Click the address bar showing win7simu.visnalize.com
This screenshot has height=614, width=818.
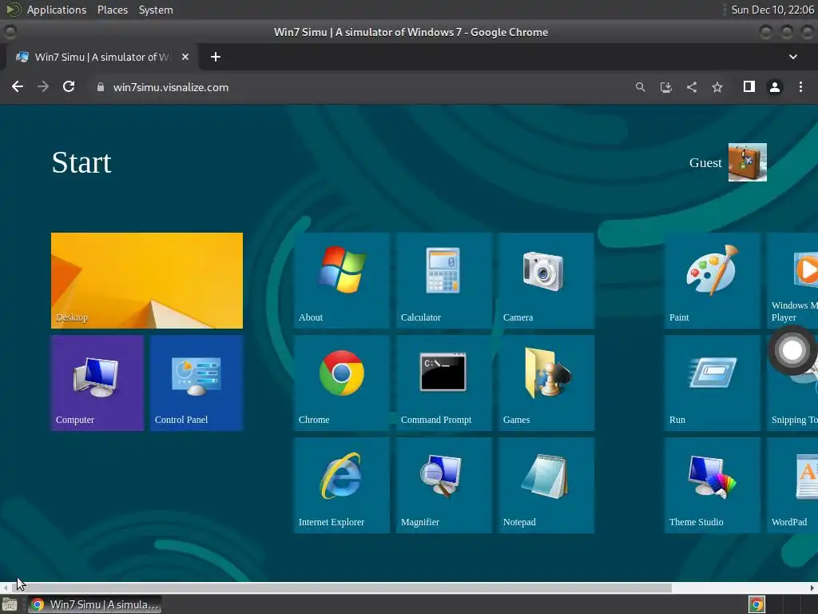tap(360, 87)
